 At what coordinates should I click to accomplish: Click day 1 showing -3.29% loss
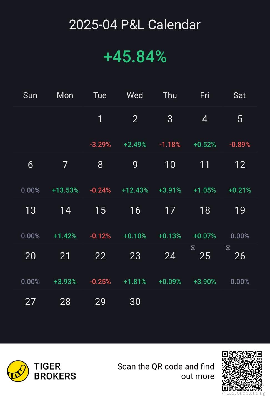pyautogui.click(x=100, y=130)
